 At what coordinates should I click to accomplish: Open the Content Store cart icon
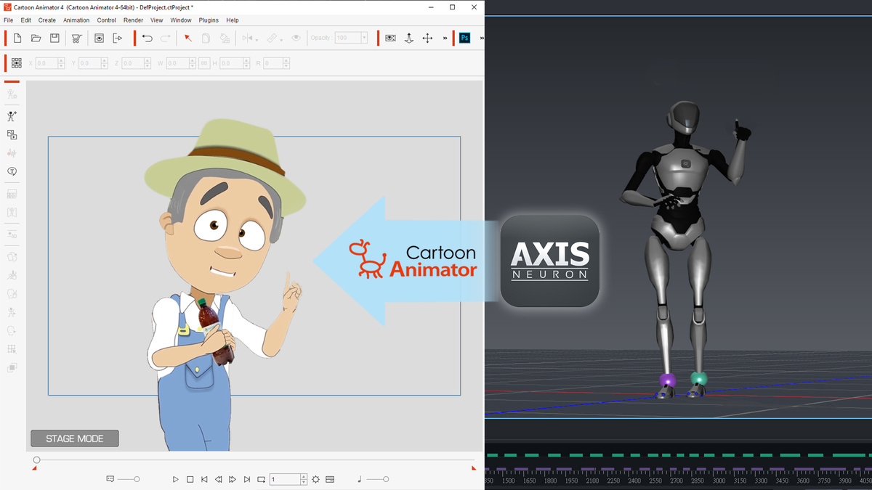coord(76,38)
